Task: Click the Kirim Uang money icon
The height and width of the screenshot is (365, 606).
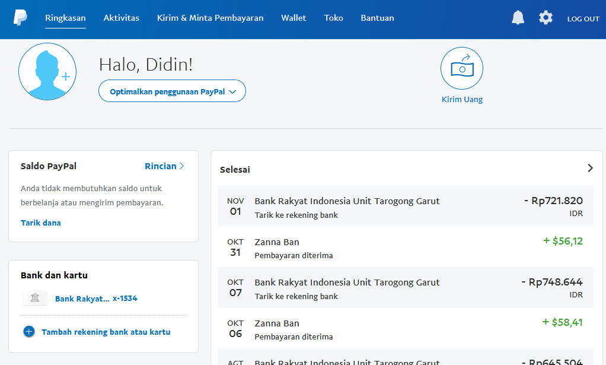Action: [x=462, y=68]
